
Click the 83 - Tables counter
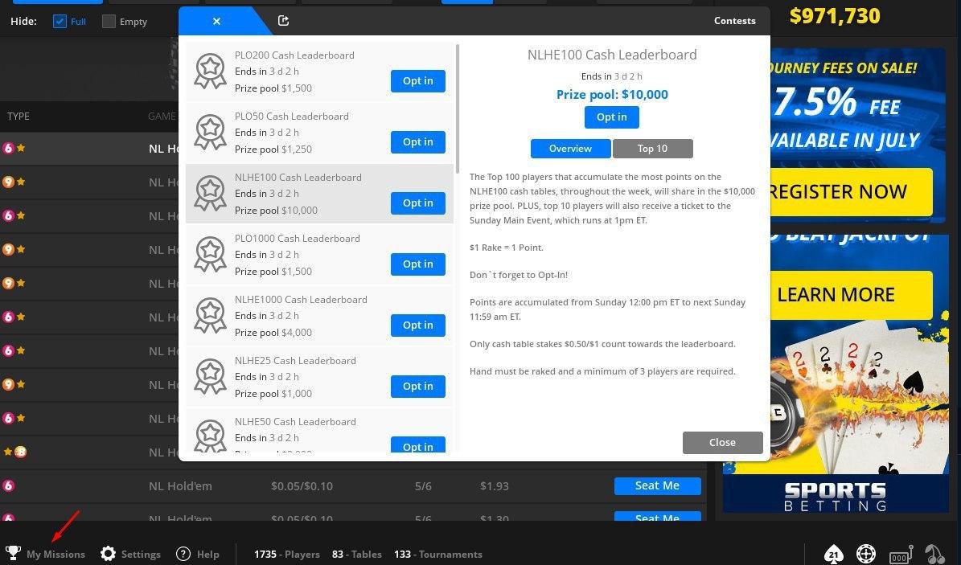(357, 554)
